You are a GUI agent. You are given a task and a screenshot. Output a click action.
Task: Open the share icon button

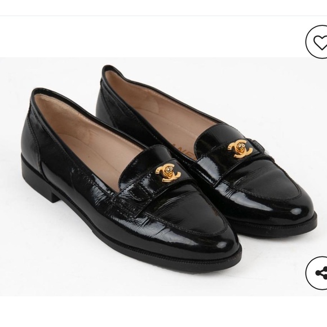(317, 273)
